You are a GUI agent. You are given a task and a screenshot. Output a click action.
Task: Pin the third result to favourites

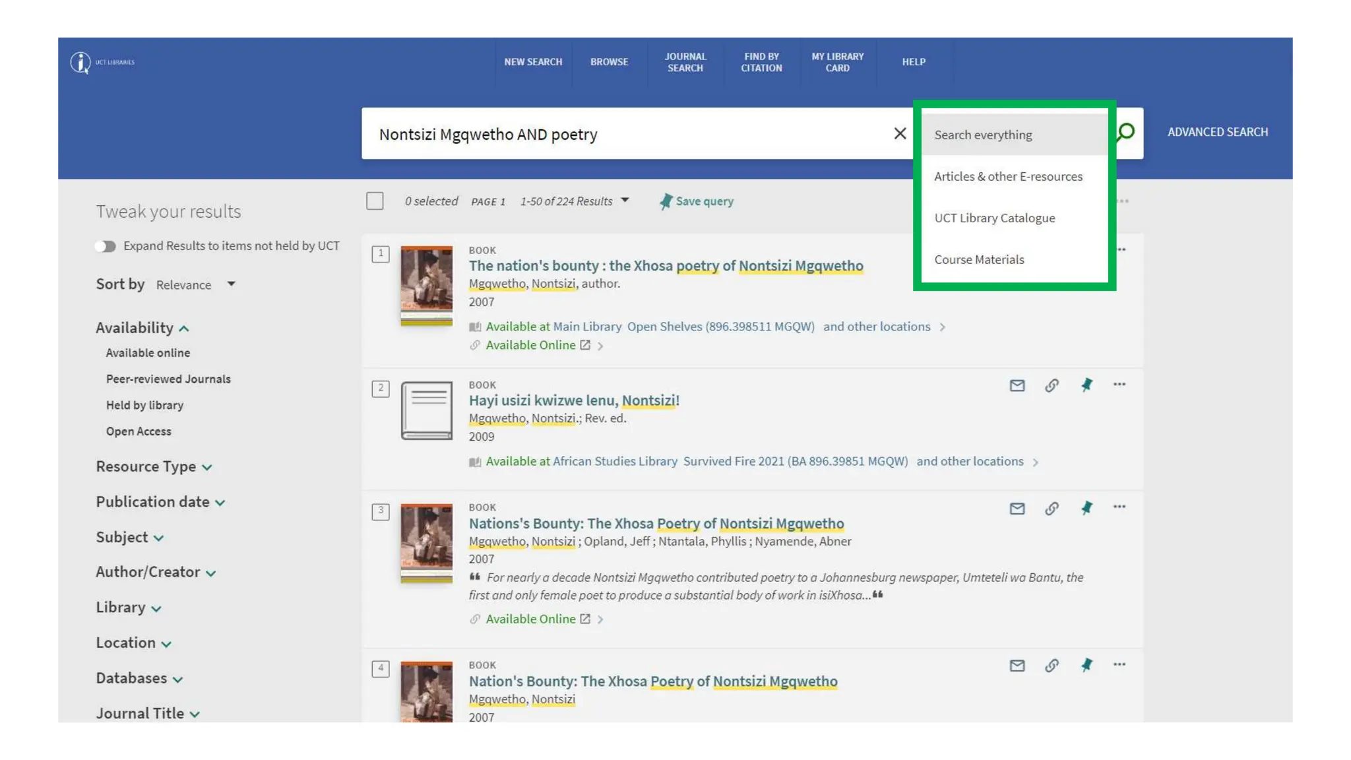tap(1086, 508)
